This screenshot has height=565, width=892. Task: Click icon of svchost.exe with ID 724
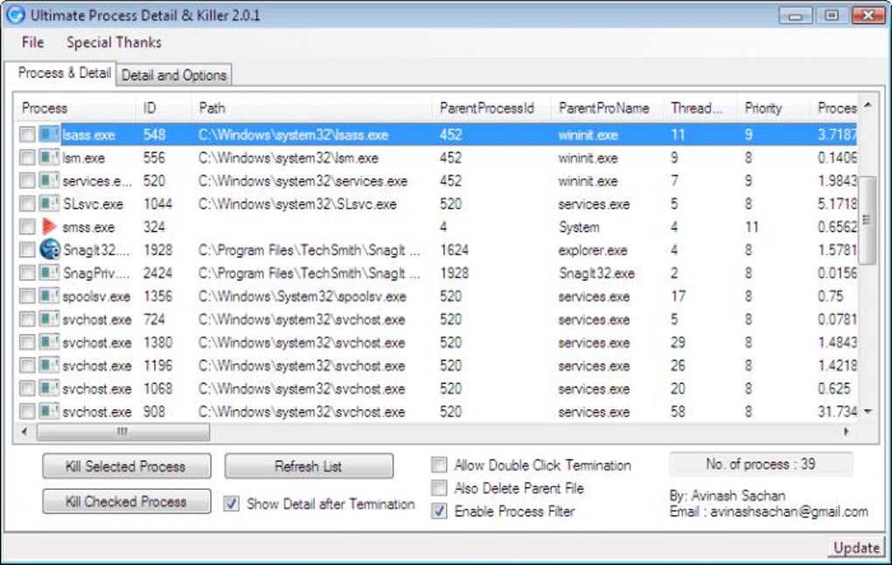coord(49,318)
